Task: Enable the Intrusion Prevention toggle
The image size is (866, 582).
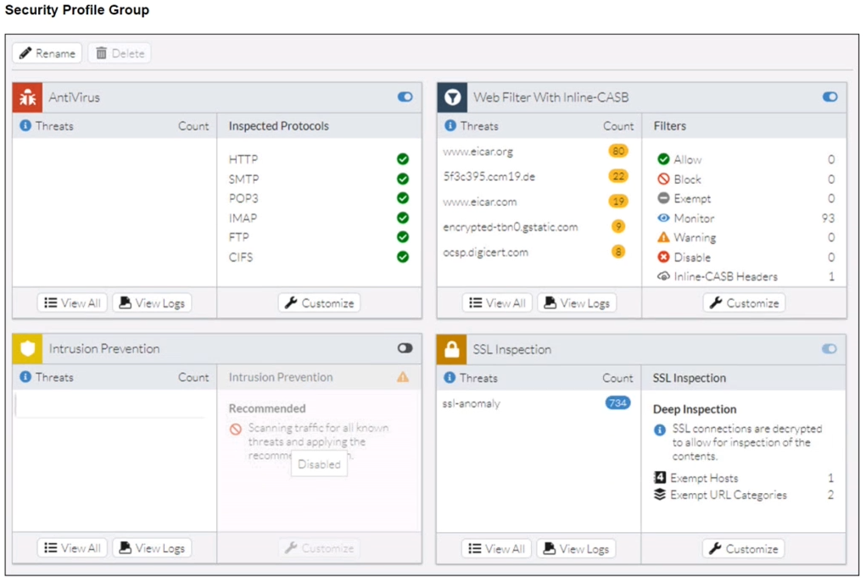Action: tap(405, 348)
